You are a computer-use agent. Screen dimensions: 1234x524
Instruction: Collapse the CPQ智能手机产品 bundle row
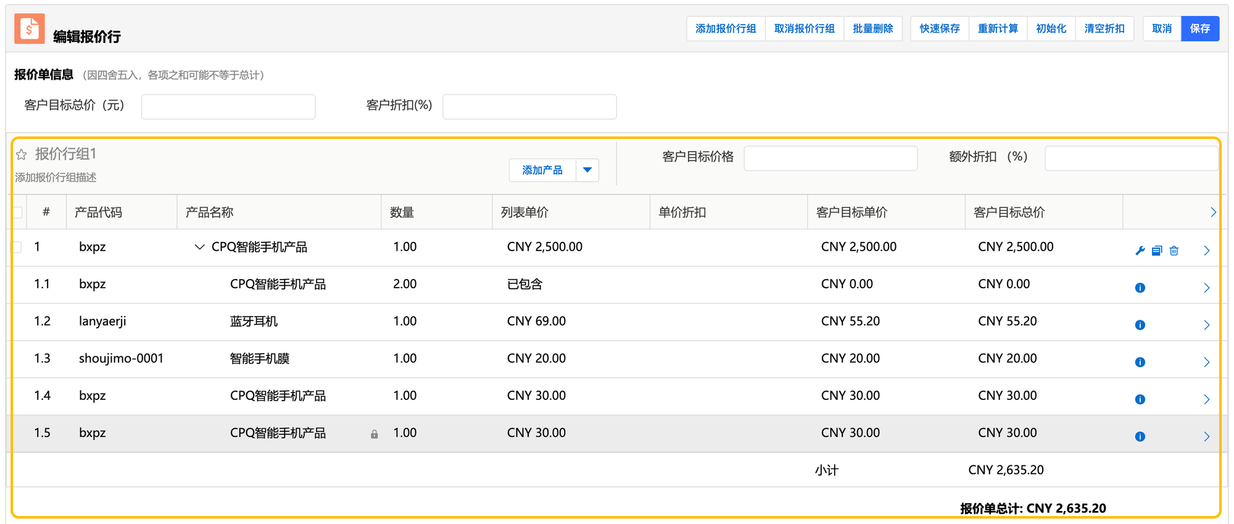tap(199, 247)
